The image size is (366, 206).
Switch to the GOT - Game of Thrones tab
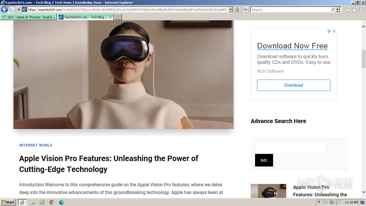click(x=29, y=17)
